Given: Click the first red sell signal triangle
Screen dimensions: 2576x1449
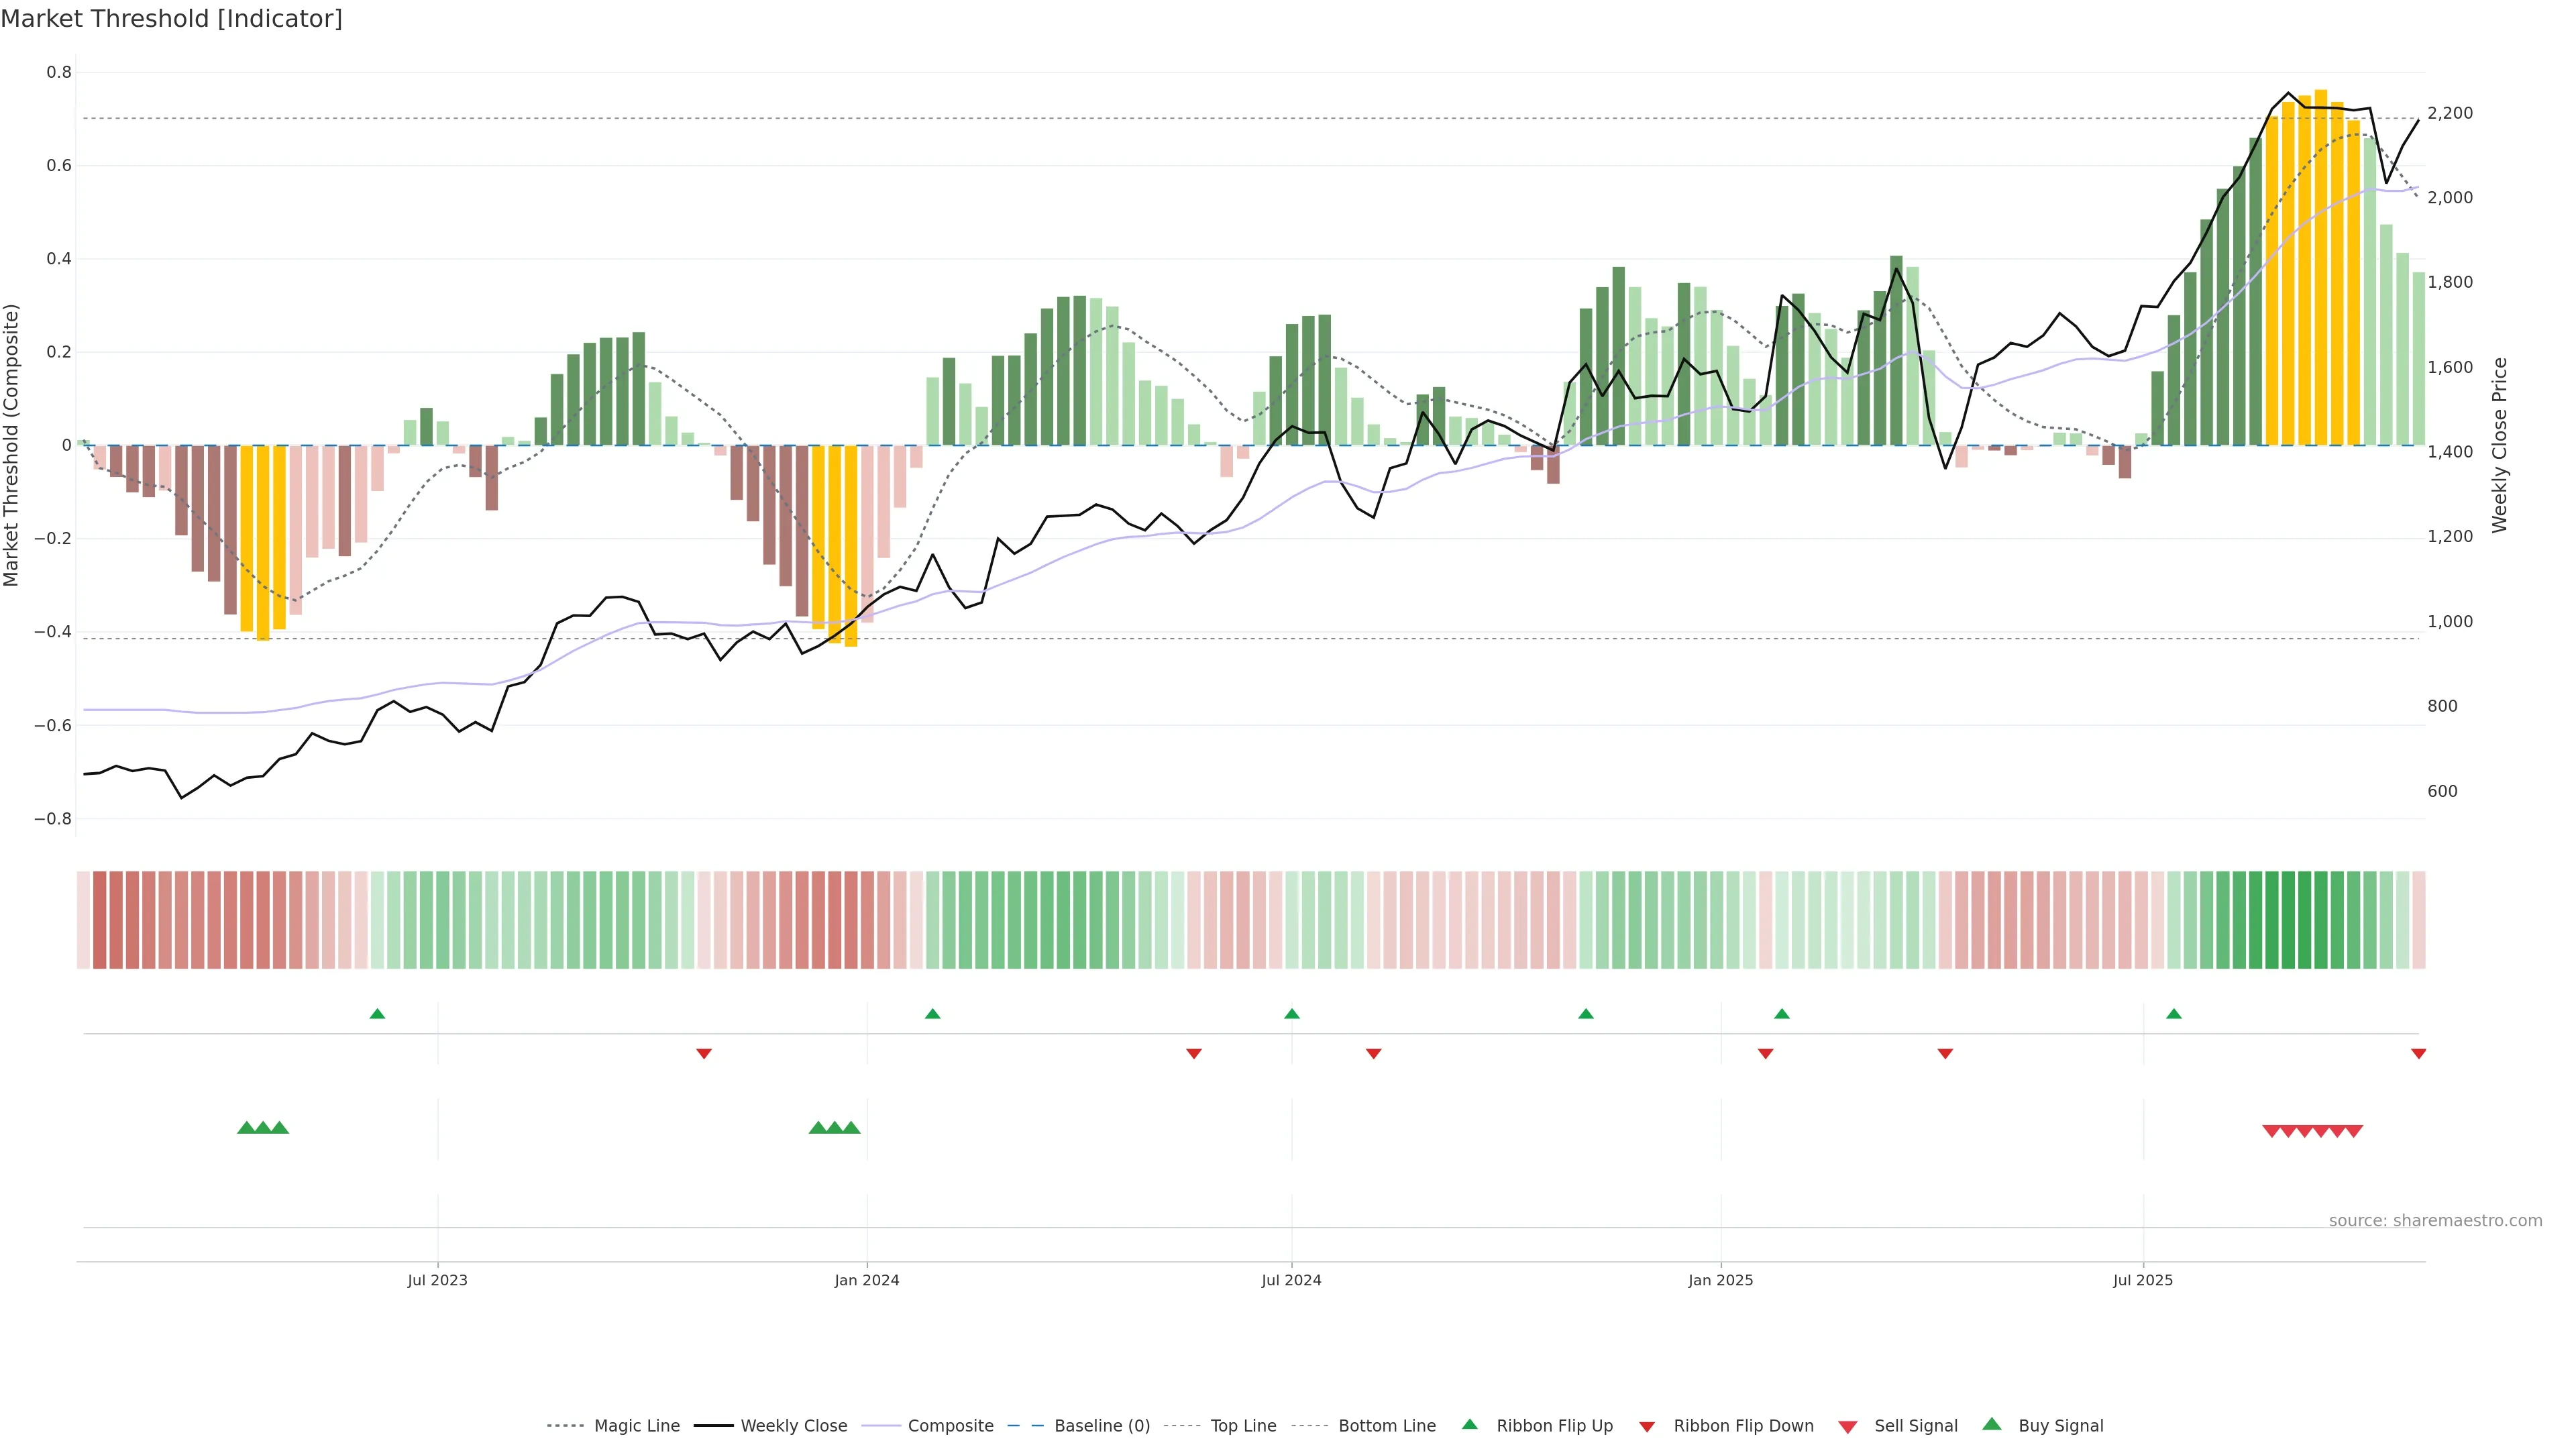Looking at the screenshot, I should (2271, 1131).
